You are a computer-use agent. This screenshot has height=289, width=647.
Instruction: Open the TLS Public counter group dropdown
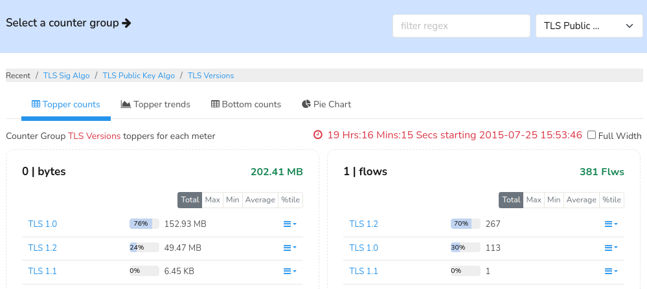pyautogui.click(x=589, y=26)
